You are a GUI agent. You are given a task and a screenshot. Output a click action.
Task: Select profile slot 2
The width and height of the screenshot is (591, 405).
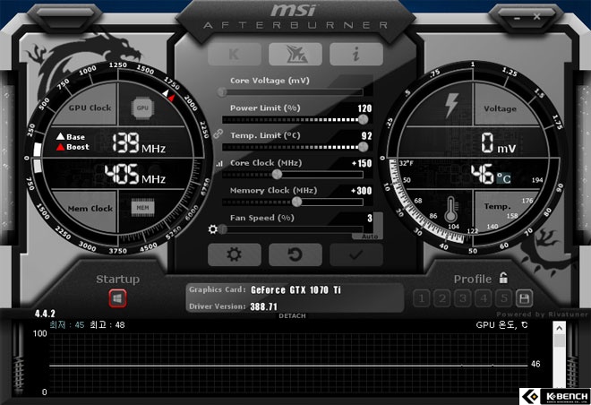pos(442,298)
